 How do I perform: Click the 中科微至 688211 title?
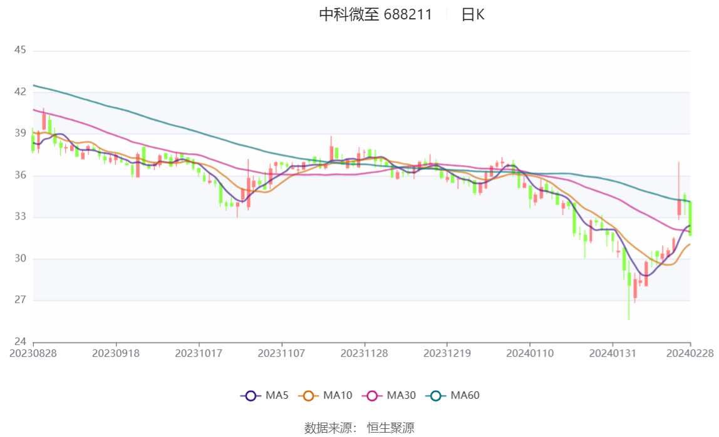[376, 14]
